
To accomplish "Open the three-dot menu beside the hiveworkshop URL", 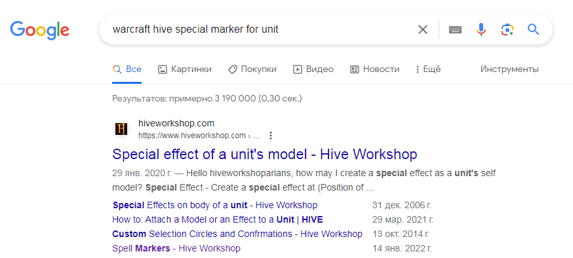I will click(x=271, y=136).
